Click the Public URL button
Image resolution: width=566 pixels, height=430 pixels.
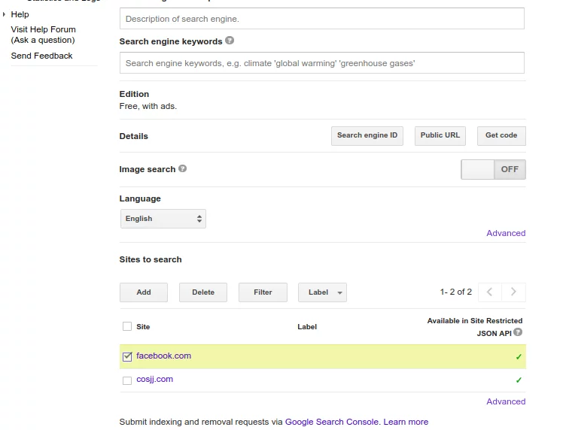(440, 136)
